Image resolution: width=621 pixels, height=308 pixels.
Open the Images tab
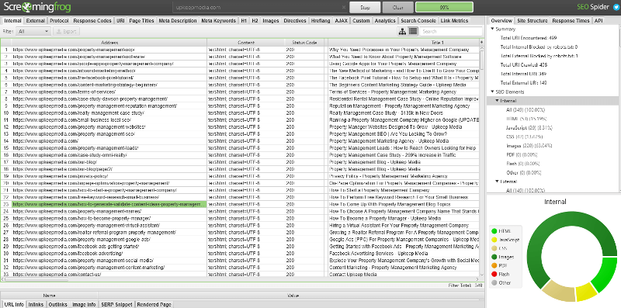pos(271,21)
